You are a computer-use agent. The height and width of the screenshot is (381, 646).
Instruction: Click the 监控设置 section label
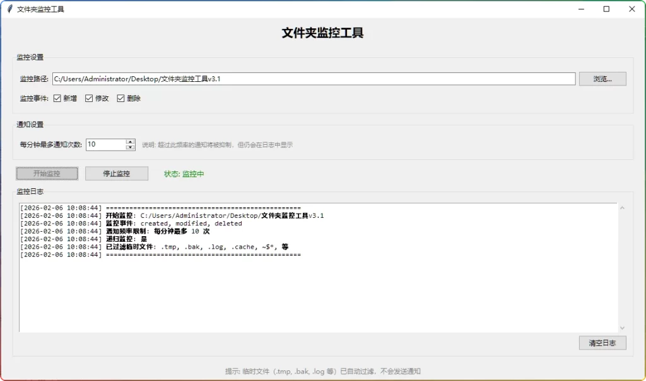30,57
